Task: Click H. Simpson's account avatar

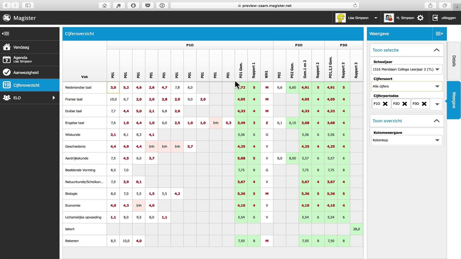Action: tap(389, 18)
